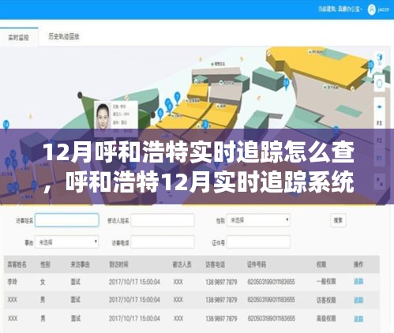Click the 到访时间 column header

coord(118,264)
